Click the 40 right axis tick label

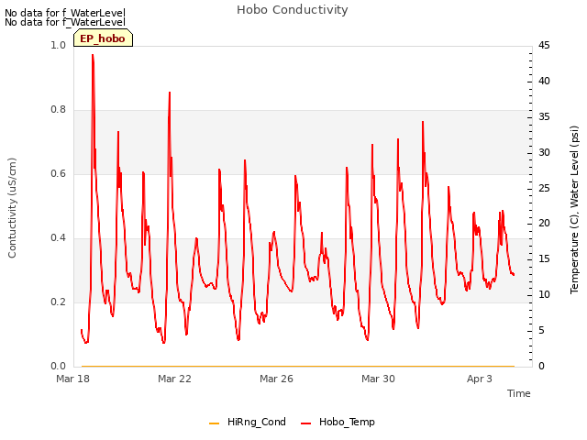click(544, 82)
